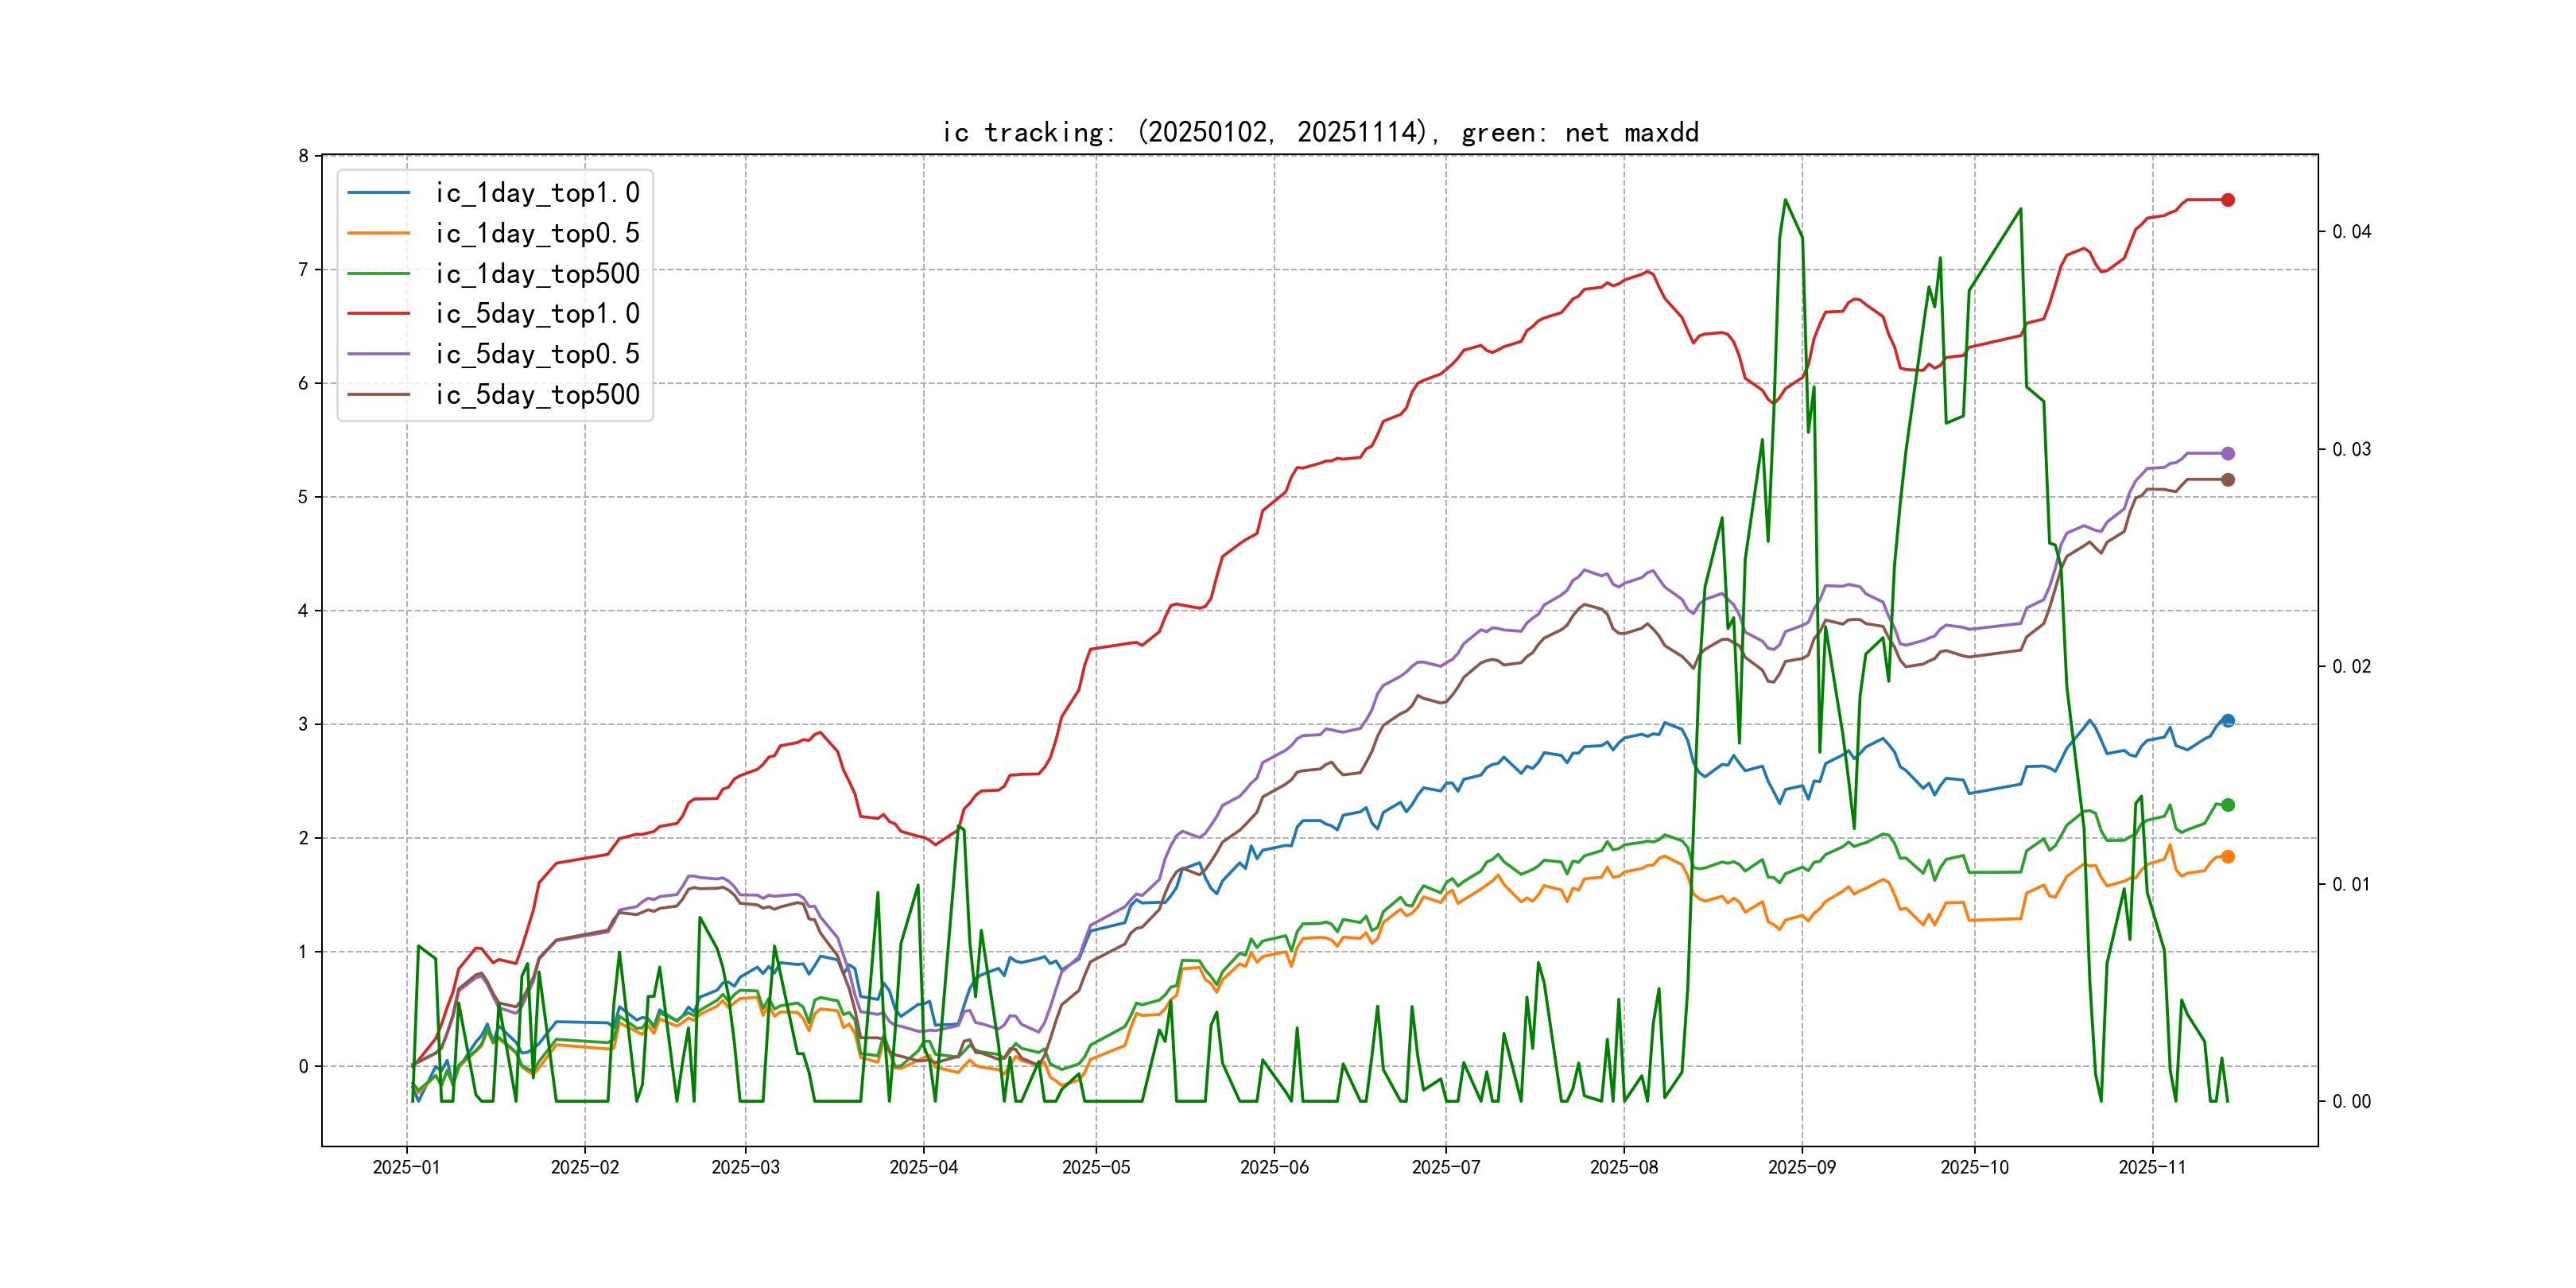Click the ic_5day_top1.0 legend label
The height and width of the screenshot is (1288, 2576).
tap(537, 314)
